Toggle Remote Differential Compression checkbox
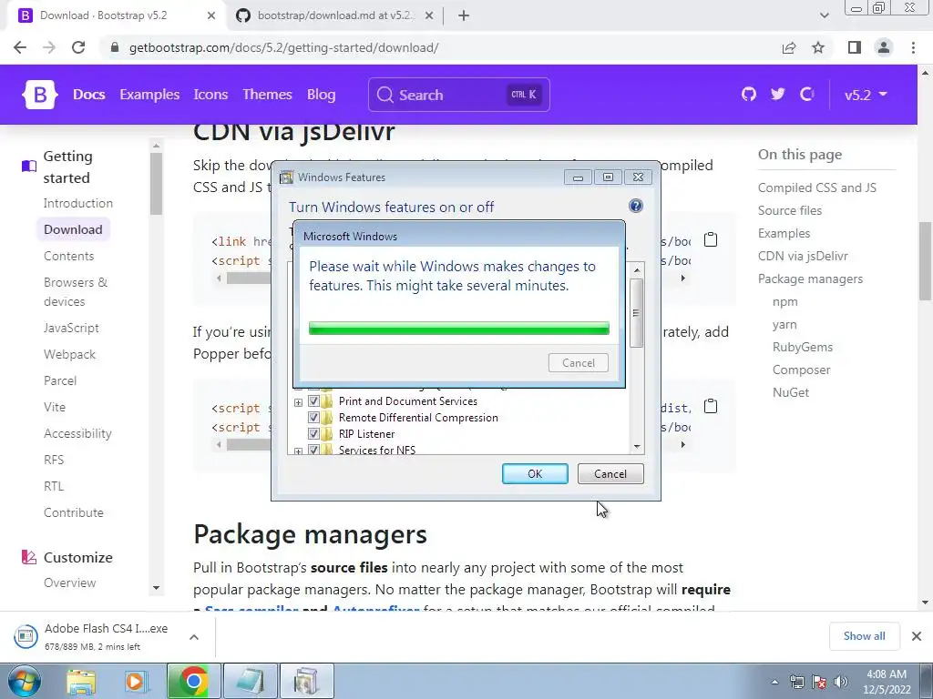 [x=313, y=417]
